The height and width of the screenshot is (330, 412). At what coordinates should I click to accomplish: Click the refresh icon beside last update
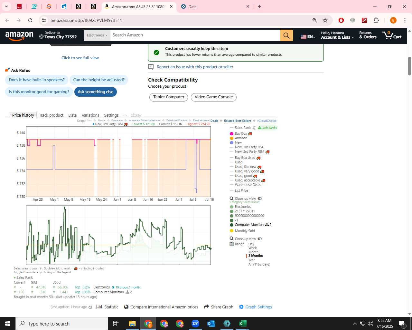tap(90, 307)
